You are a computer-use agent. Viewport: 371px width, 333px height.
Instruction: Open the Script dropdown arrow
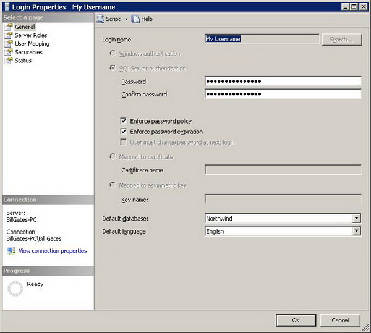point(126,19)
